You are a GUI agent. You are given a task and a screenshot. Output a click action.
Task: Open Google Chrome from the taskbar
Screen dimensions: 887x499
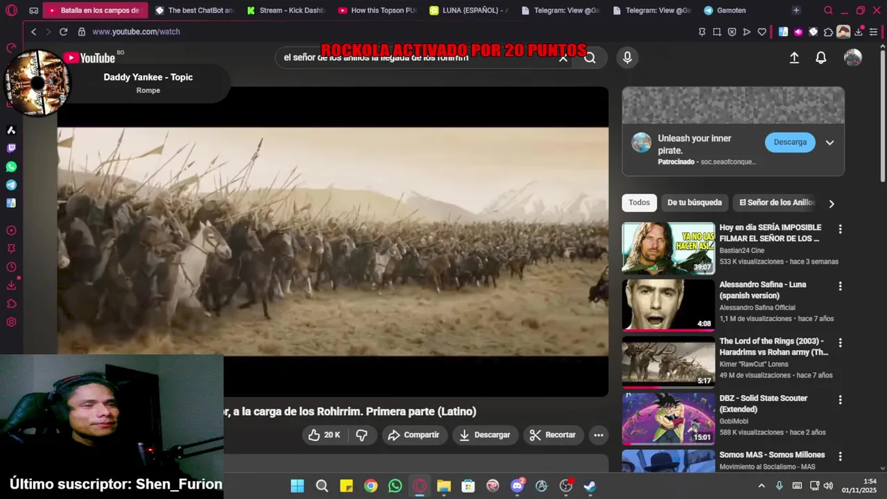[371, 486]
